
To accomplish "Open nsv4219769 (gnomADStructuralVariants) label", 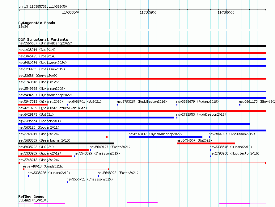I will 53,108.
